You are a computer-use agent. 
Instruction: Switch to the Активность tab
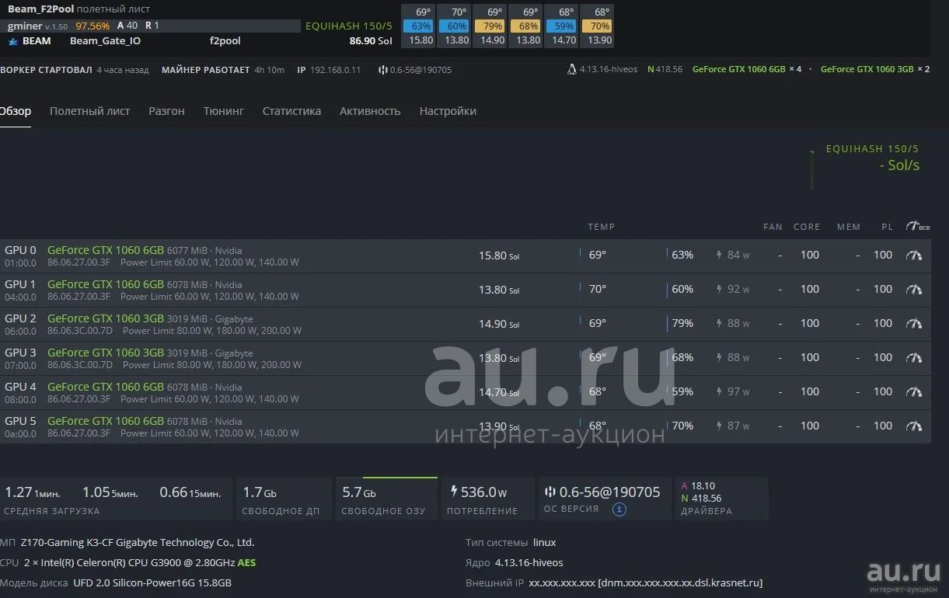[x=370, y=111]
